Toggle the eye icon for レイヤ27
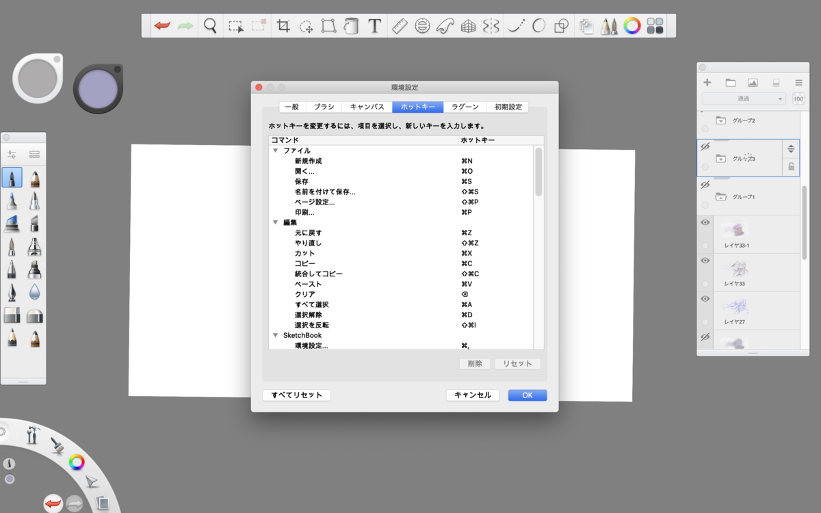Image resolution: width=821 pixels, height=513 pixels. click(705, 299)
